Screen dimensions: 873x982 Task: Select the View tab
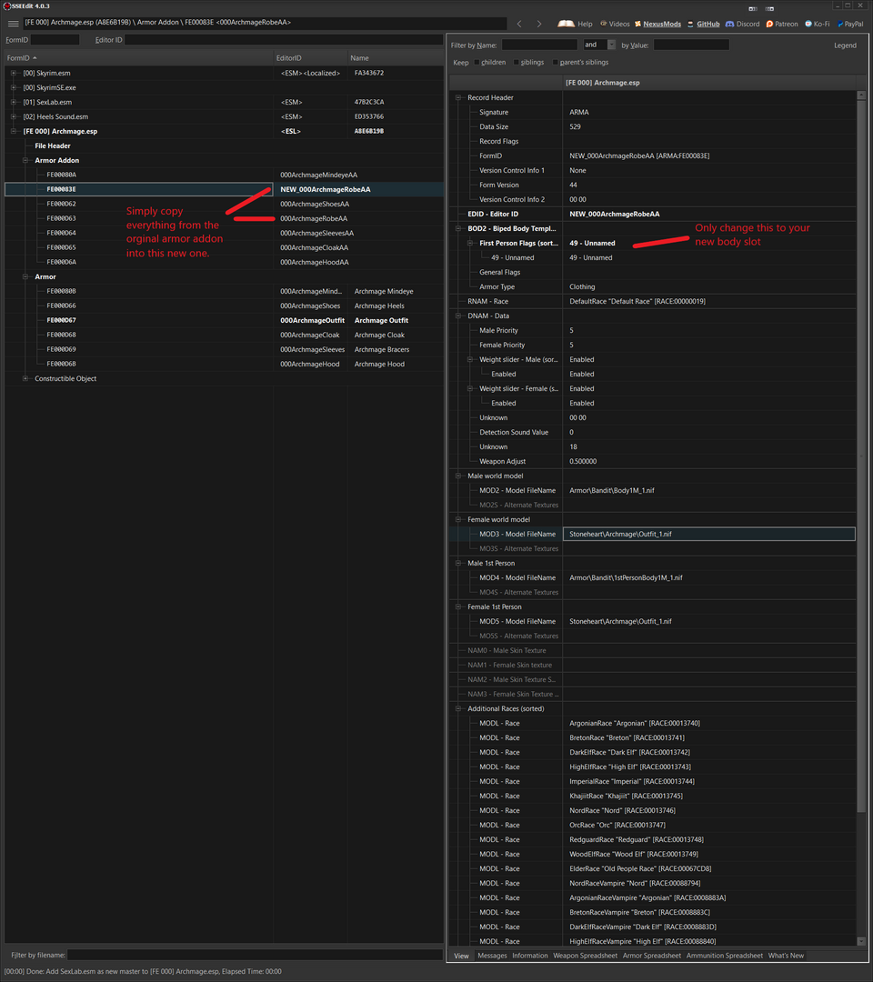point(462,956)
